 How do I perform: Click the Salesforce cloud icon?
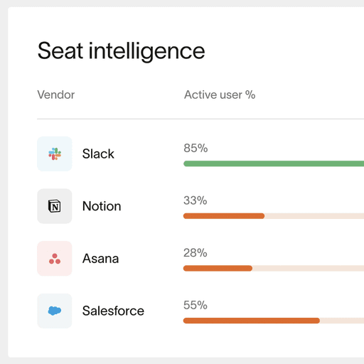pos(55,311)
